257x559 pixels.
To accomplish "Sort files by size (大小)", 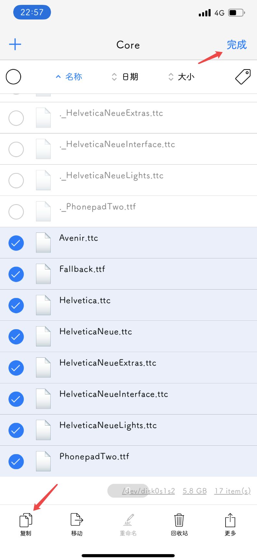I will click(182, 77).
